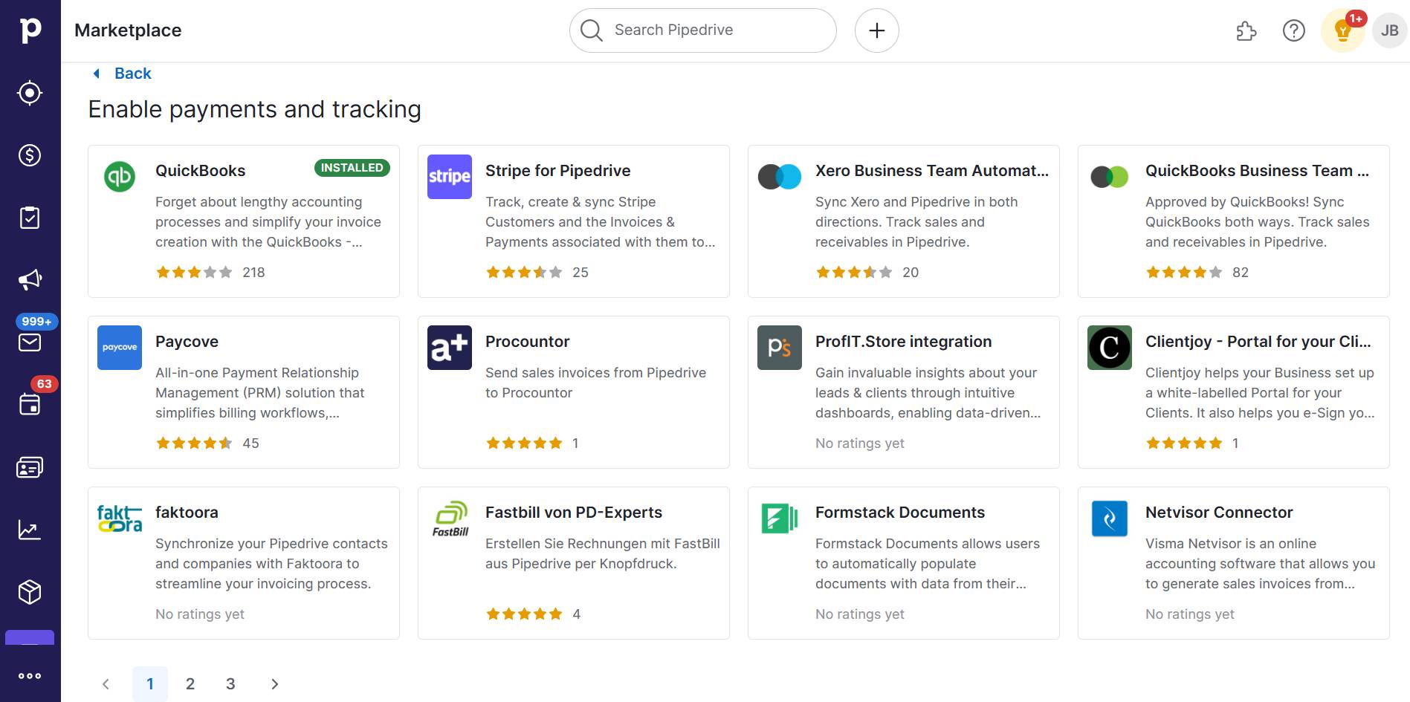Image resolution: width=1410 pixels, height=702 pixels.
Task: Go to page 2 of results
Action: coord(190,683)
